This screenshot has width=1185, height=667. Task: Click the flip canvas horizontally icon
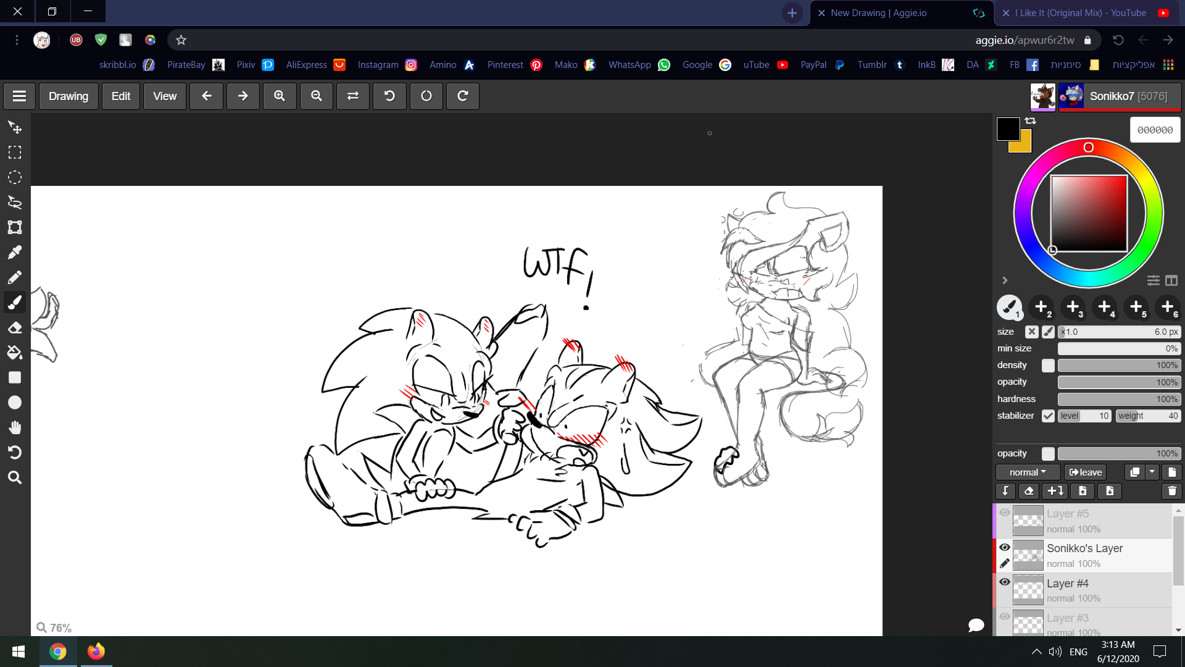click(x=353, y=96)
